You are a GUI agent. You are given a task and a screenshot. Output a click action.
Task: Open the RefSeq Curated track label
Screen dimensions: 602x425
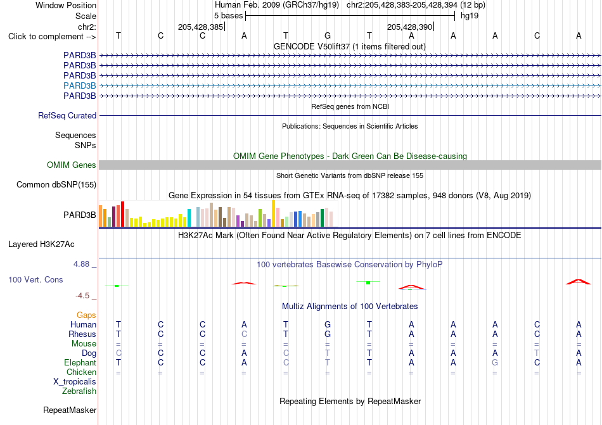(67, 115)
